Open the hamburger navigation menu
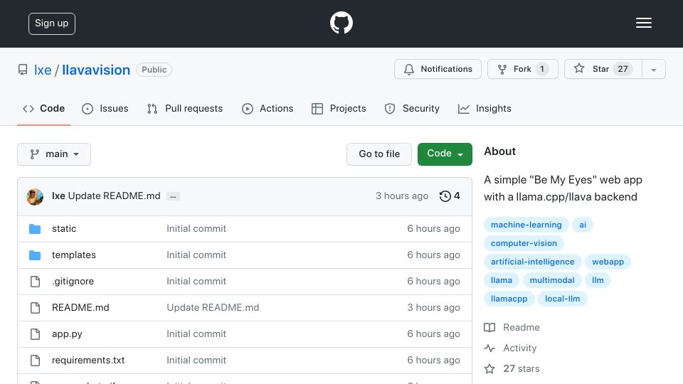 coord(643,23)
